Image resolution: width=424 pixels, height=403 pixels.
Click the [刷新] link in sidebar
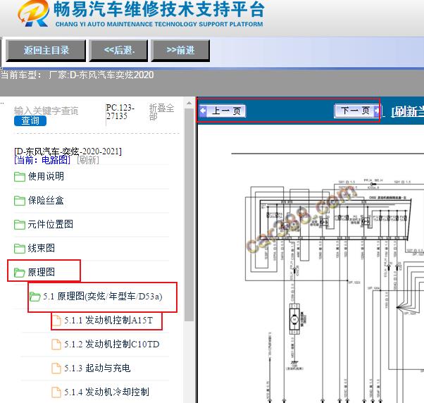(x=88, y=160)
